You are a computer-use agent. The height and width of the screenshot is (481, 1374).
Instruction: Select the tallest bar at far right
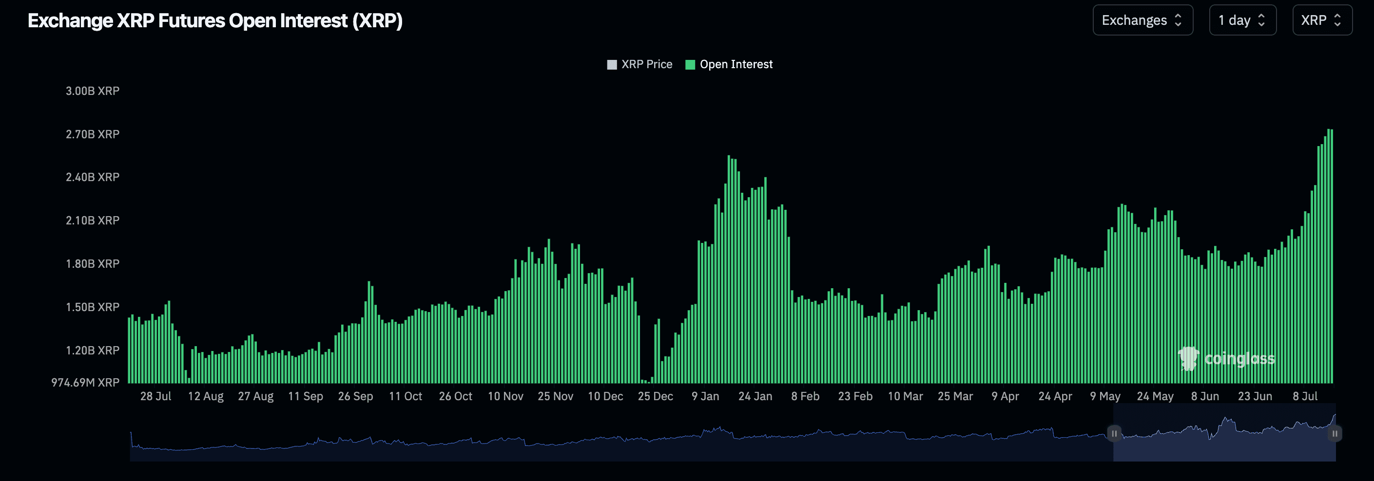tap(1329, 256)
